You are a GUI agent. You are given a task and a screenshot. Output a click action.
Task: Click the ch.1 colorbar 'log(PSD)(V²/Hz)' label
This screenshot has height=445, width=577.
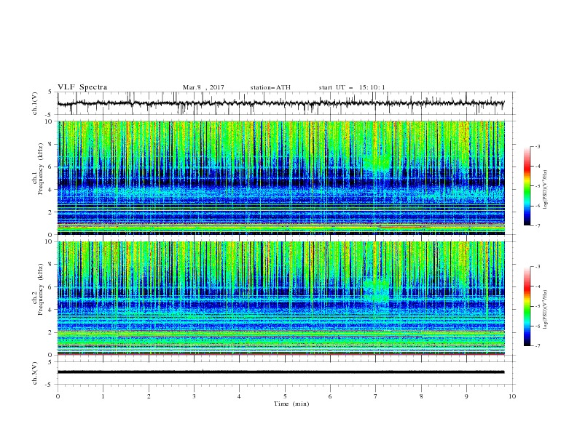pyautogui.click(x=546, y=190)
